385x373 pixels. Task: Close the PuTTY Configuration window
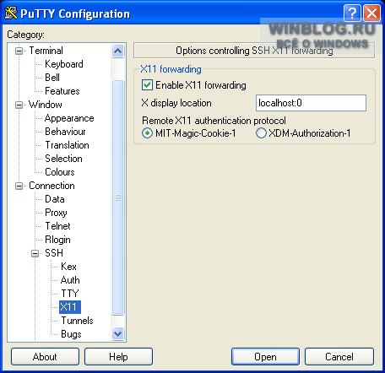[x=371, y=14]
